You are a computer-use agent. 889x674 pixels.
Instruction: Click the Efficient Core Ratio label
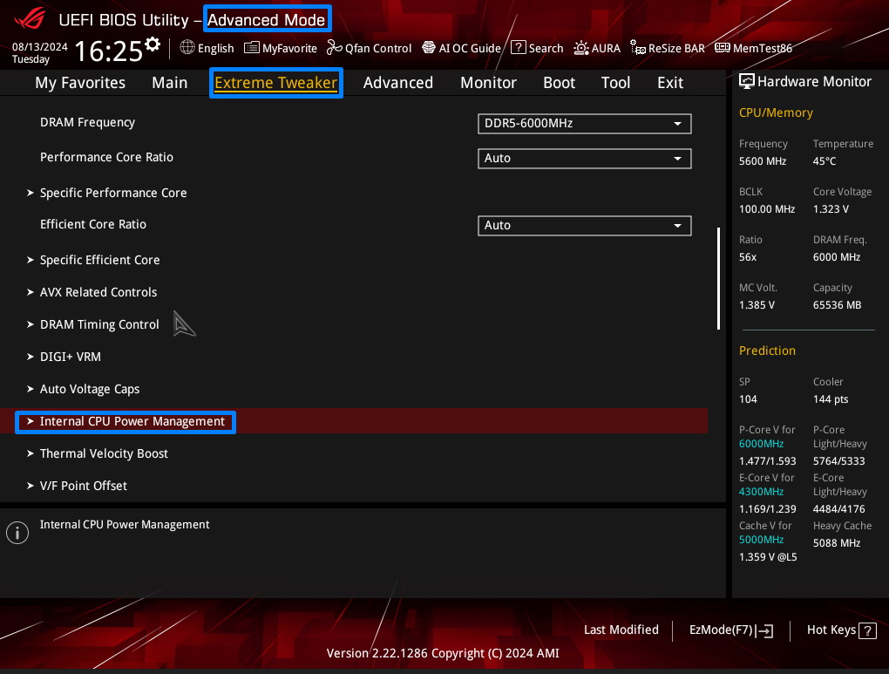[x=93, y=224]
